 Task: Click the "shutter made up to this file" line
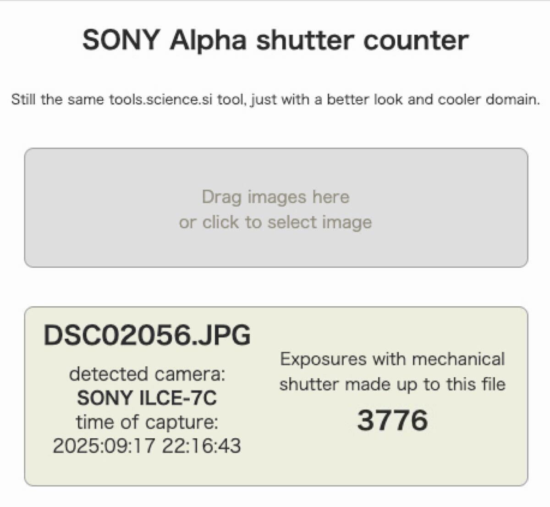pyautogui.click(x=392, y=384)
